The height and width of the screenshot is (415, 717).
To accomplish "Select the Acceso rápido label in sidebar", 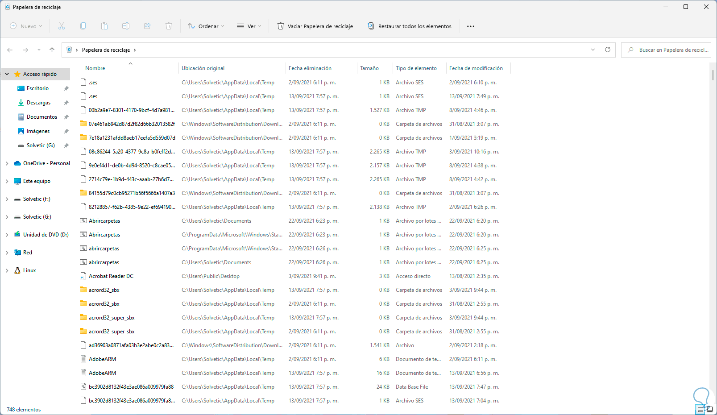I will click(40, 74).
